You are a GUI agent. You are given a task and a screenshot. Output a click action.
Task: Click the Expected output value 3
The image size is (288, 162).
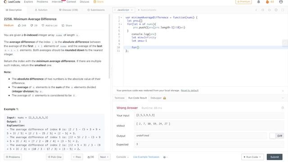[137, 144]
